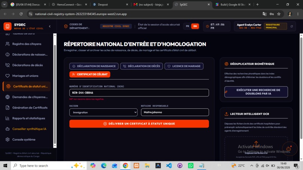Click the taskbar search box
Image resolution: width=303 pixels, height=170 pixels.
(x=48, y=165)
